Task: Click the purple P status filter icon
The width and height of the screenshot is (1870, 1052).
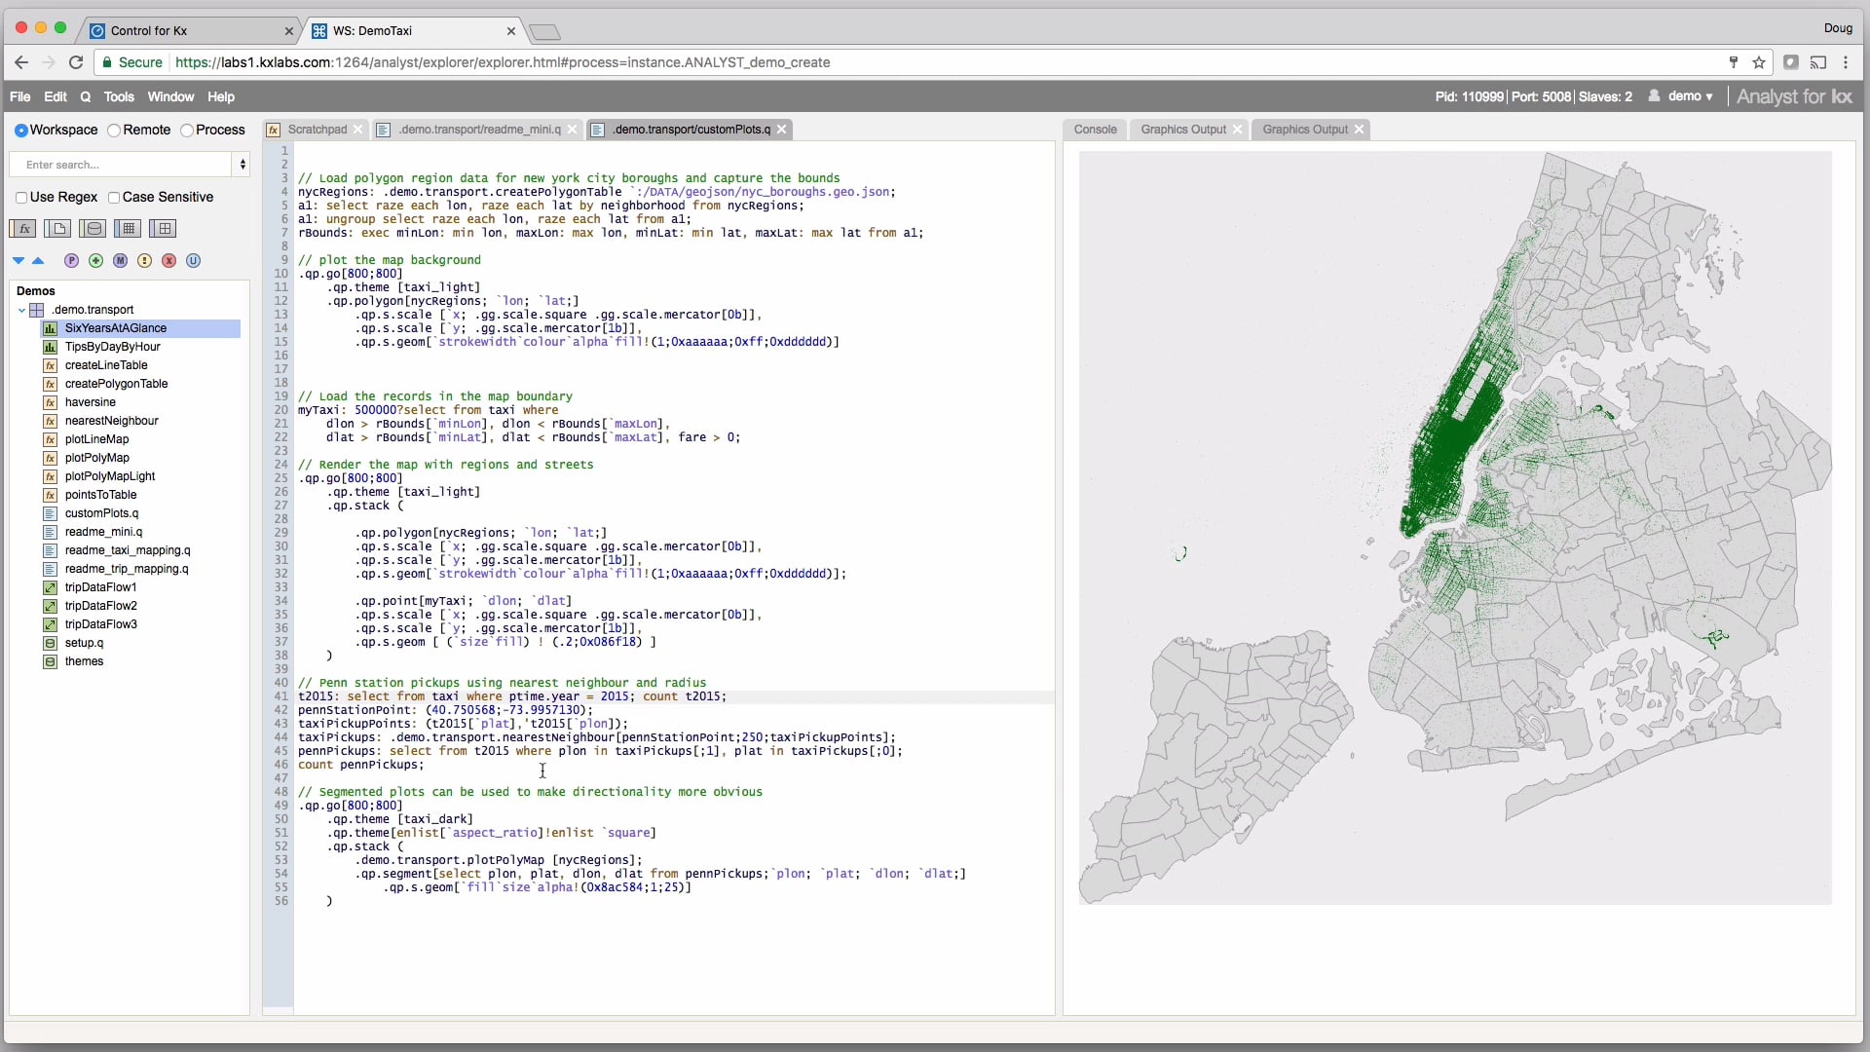Action: [x=71, y=260]
